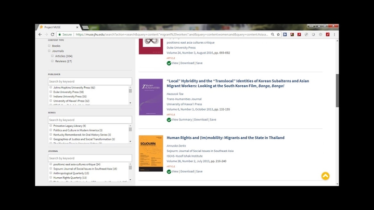
Task: Click green access checkmark for Thailand article
Action: click(x=169, y=172)
